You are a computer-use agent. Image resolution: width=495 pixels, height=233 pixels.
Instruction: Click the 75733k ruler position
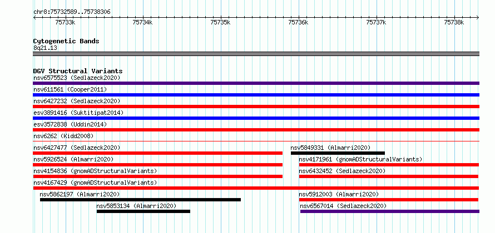[65, 22]
